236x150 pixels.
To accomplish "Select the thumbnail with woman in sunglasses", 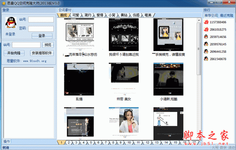I will pyautogui.click(x=124, y=123).
